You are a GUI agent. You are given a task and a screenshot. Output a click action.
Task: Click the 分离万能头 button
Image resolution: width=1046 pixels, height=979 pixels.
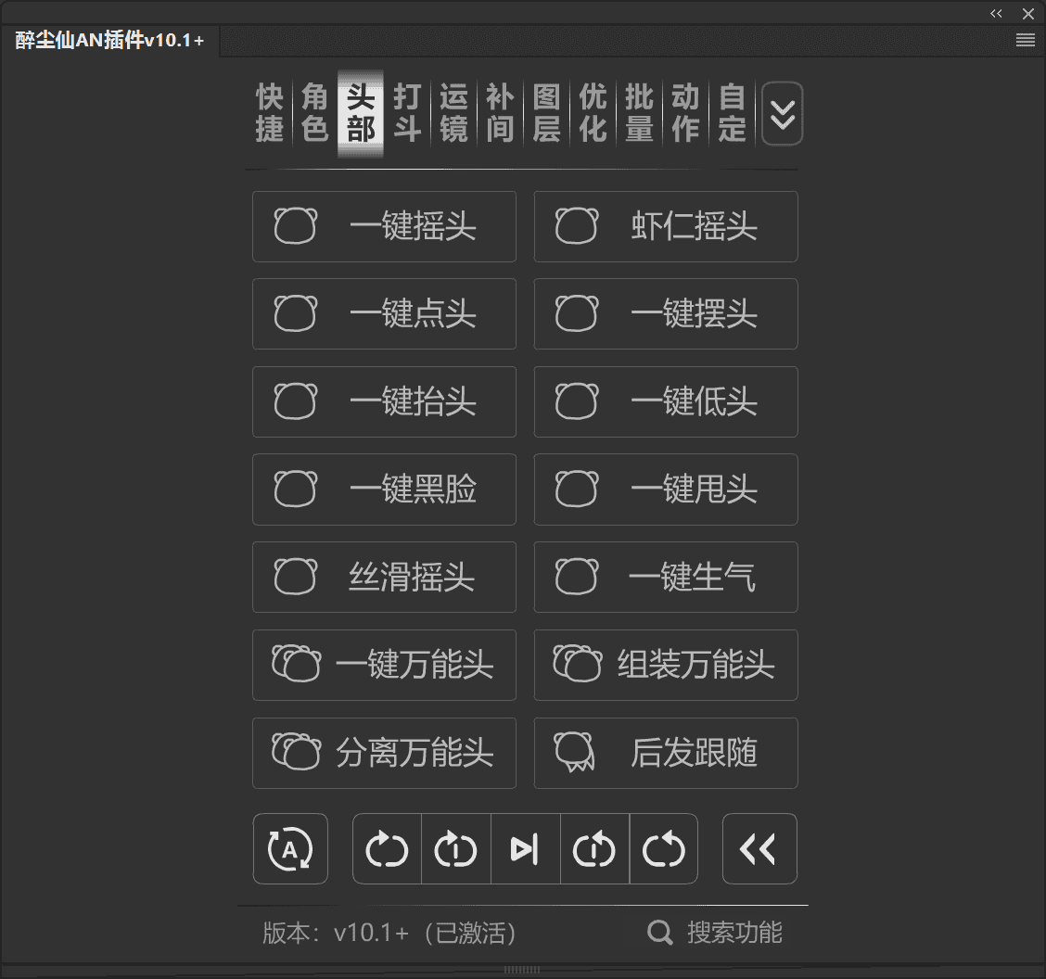[x=384, y=753]
